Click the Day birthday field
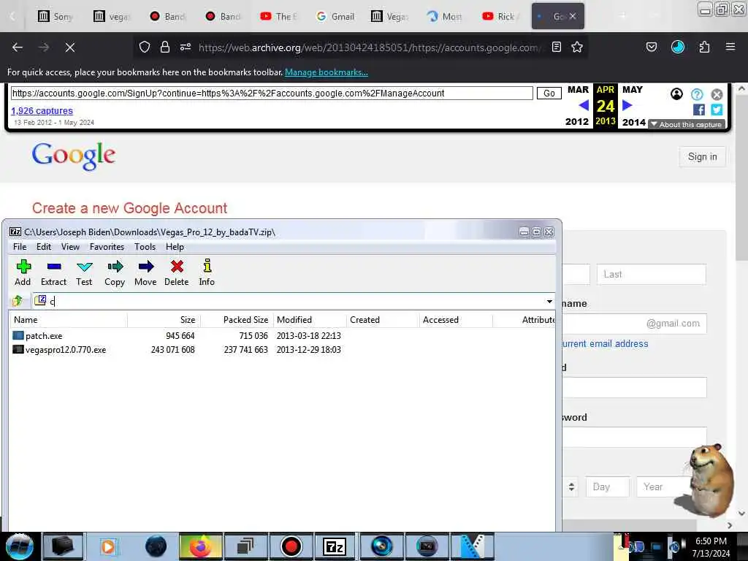The width and height of the screenshot is (748, 561). 608,486
